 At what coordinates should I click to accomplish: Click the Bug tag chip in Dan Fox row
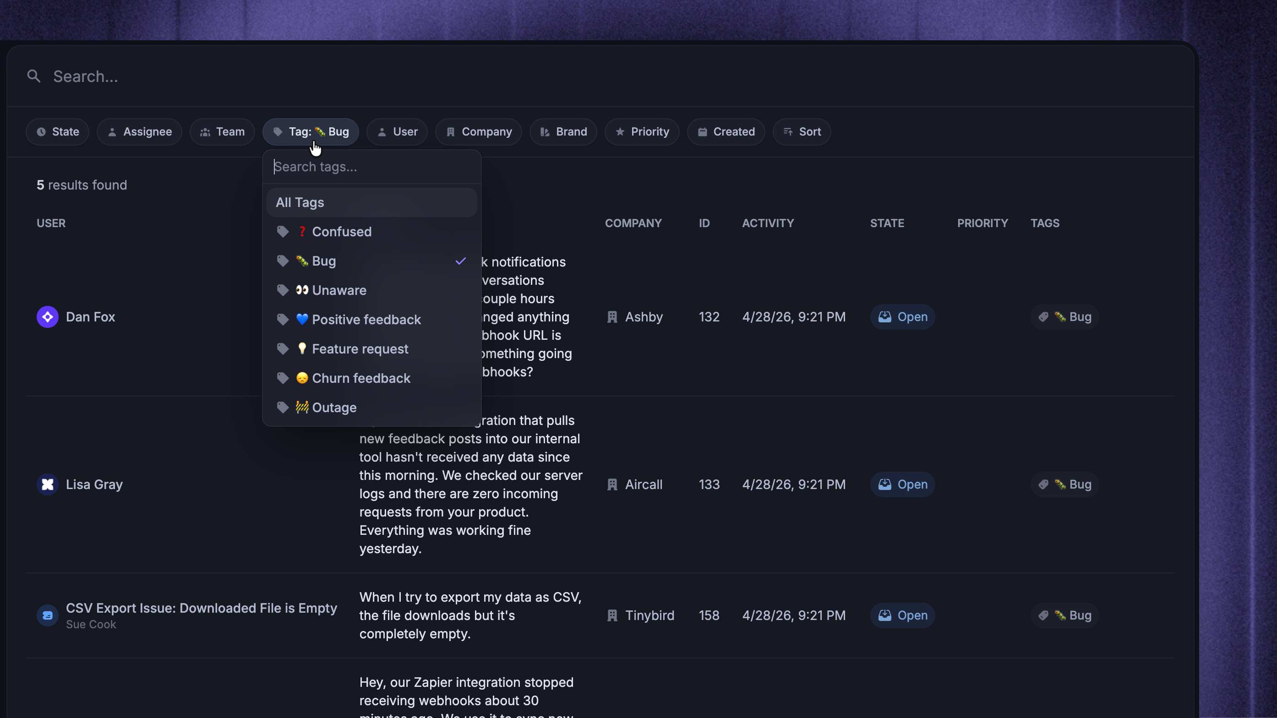click(1065, 317)
